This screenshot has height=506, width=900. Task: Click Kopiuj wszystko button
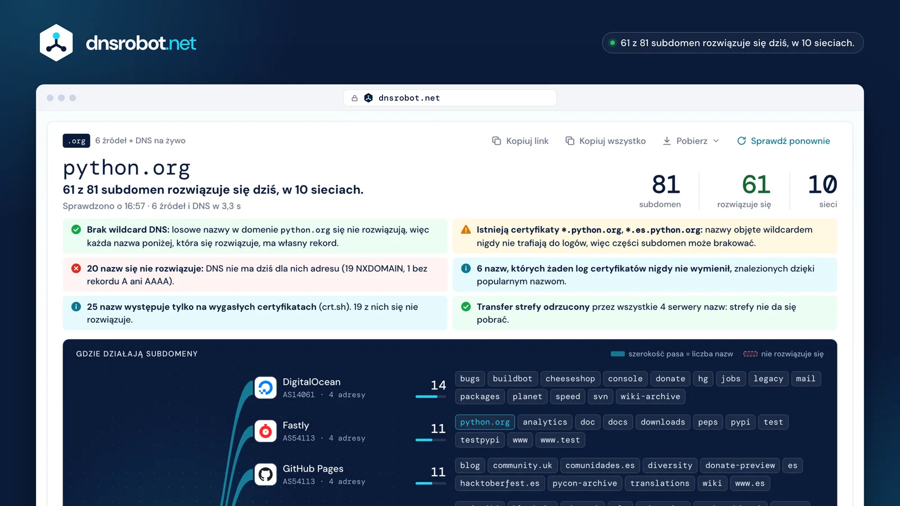(605, 141)
